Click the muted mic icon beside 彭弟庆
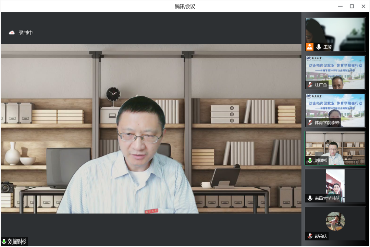The image size is (370, 247). tap(310, 236)
